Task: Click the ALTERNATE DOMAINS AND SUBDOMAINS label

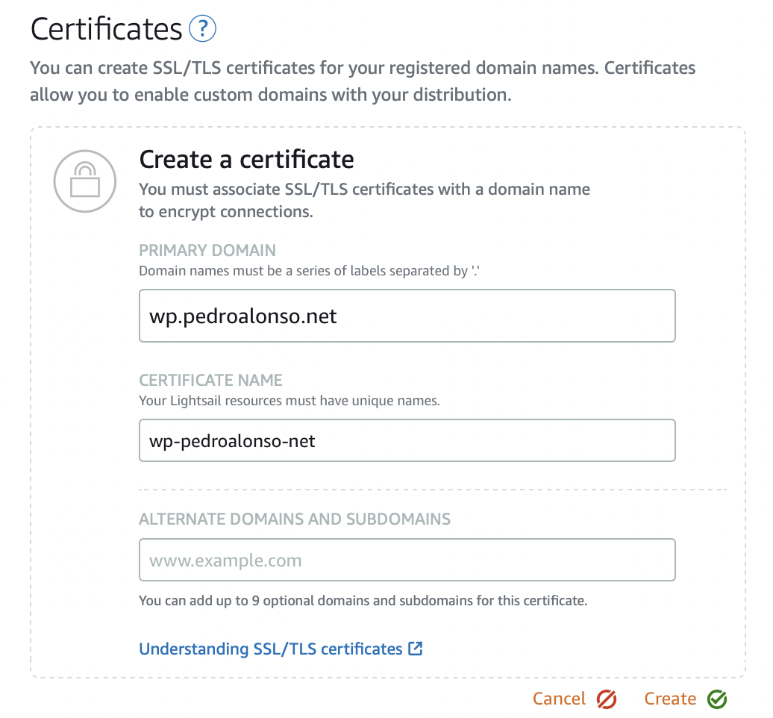Action: coord(295,519)
